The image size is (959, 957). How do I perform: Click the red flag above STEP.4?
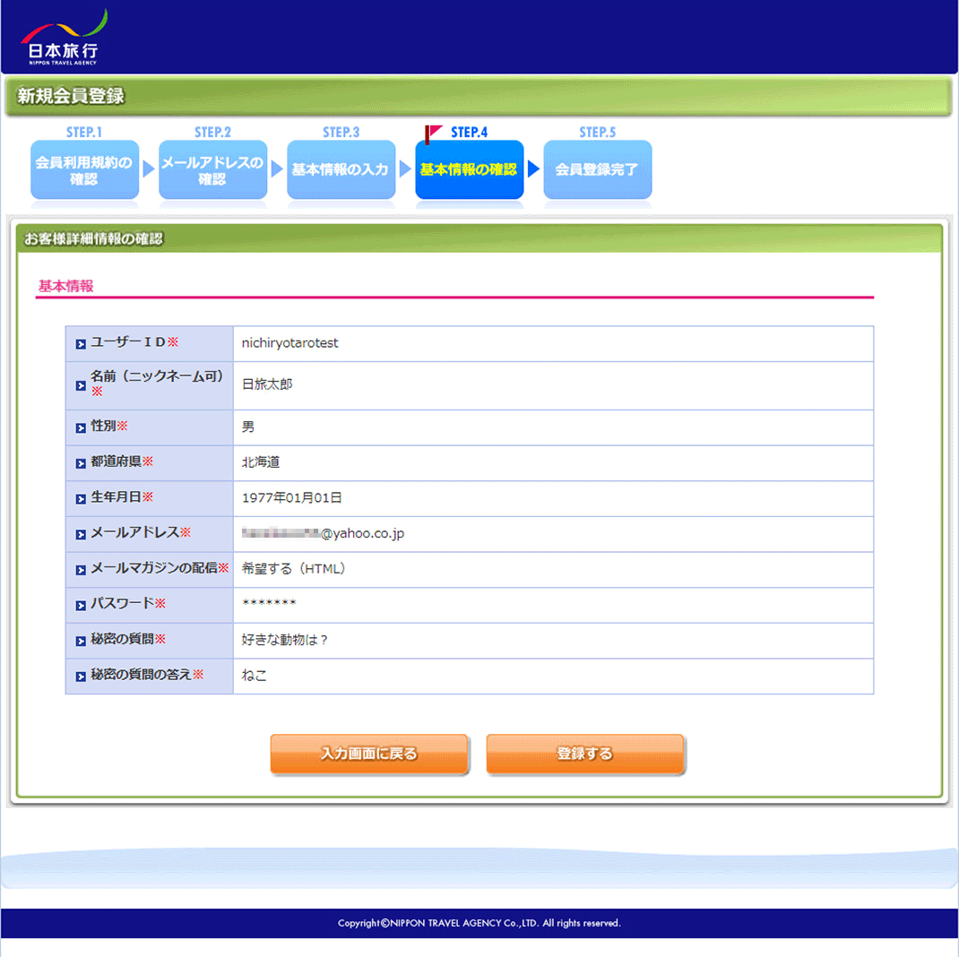[x=434, y=133]
